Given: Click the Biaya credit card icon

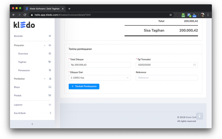Looking at the screenshot, I should [x=50, y=87].
